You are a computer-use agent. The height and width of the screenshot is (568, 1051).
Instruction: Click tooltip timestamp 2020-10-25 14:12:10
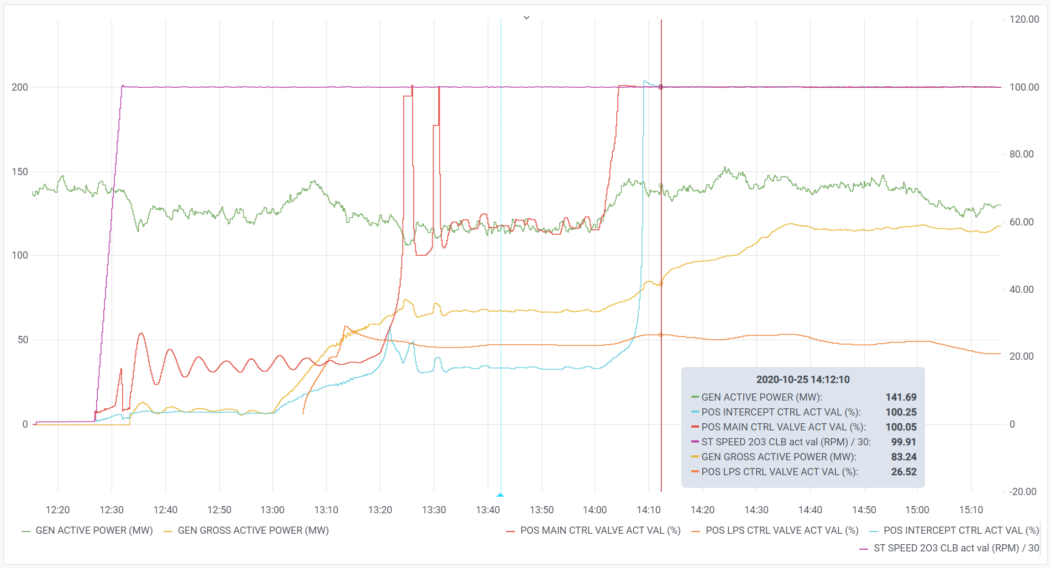pyautogui.click(x=803, y=380)
